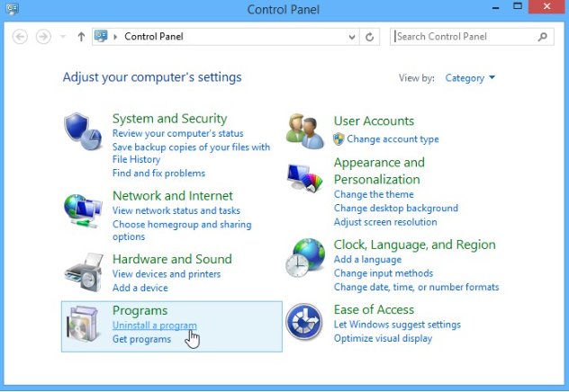Maximize the Control Panel window

[518, 6]
